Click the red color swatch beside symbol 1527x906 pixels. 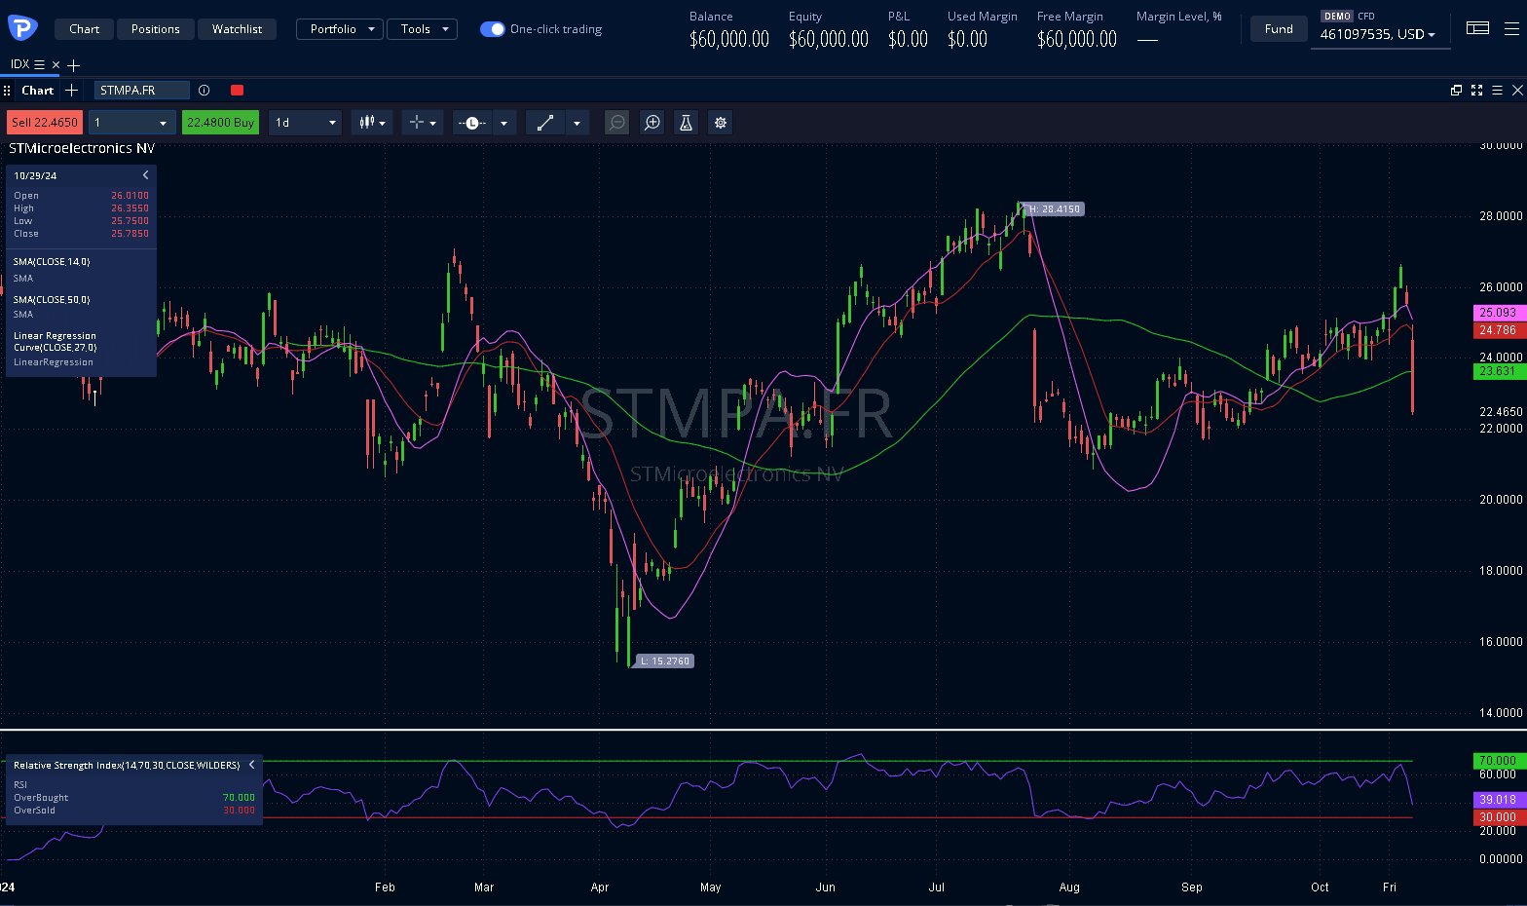237,91
